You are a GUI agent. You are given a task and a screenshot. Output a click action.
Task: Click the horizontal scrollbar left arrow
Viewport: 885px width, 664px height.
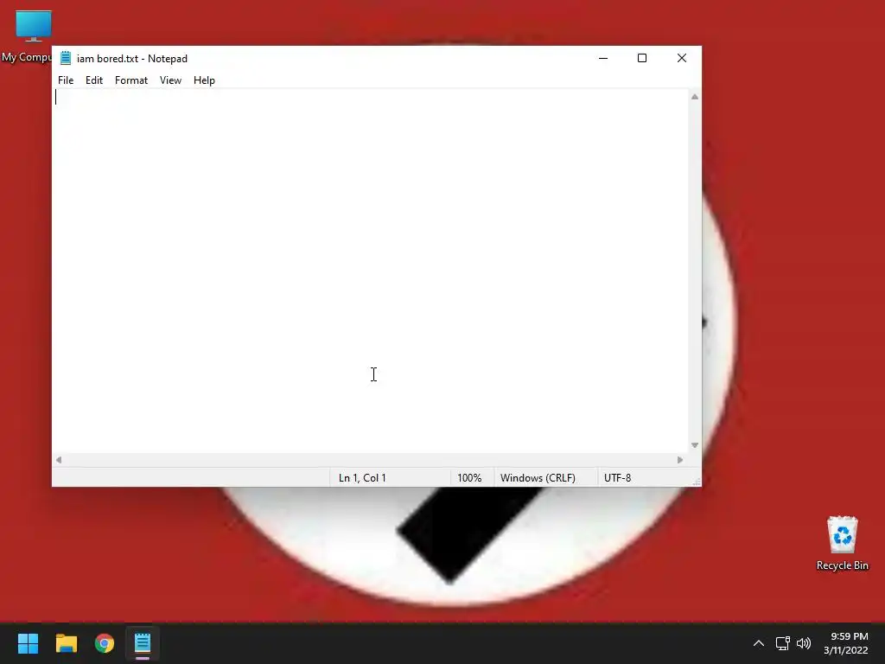59,460
